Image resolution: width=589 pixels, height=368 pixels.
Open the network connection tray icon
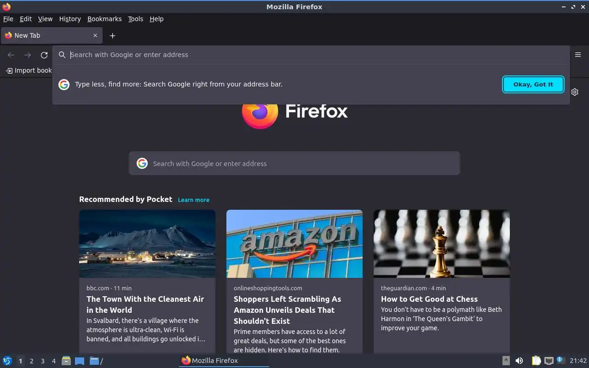(549, 361)
